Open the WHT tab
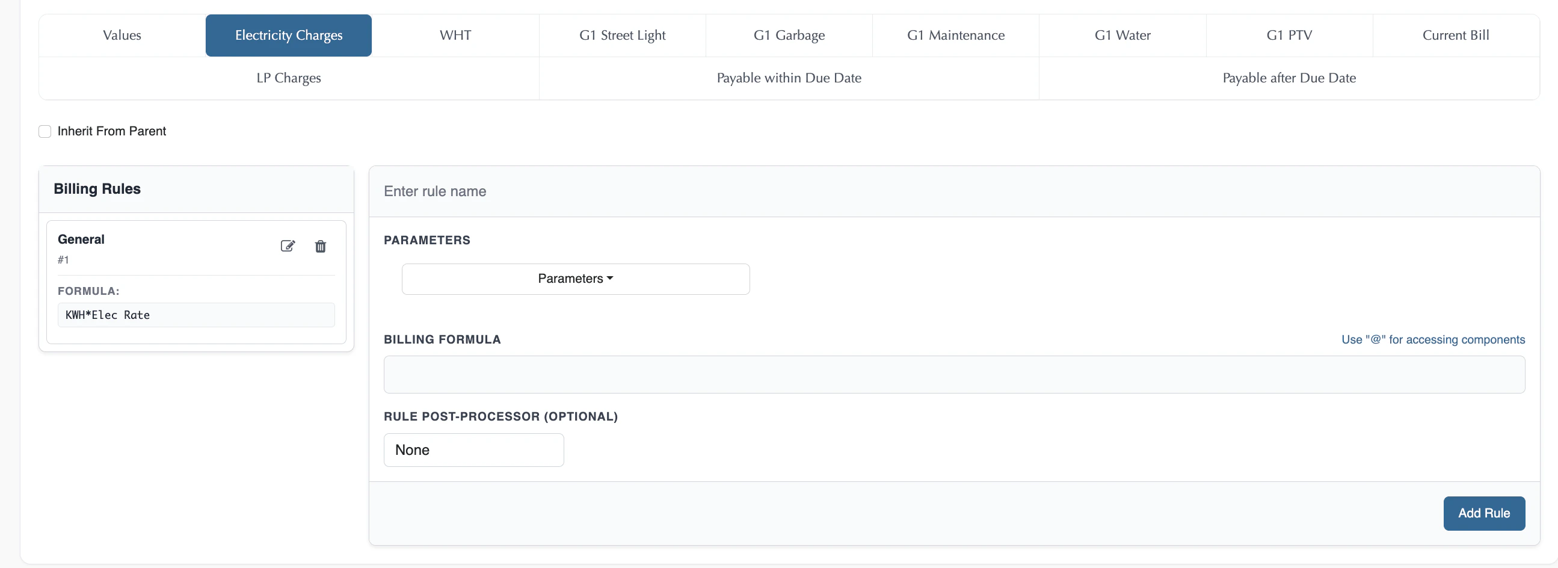 (455, 35)
